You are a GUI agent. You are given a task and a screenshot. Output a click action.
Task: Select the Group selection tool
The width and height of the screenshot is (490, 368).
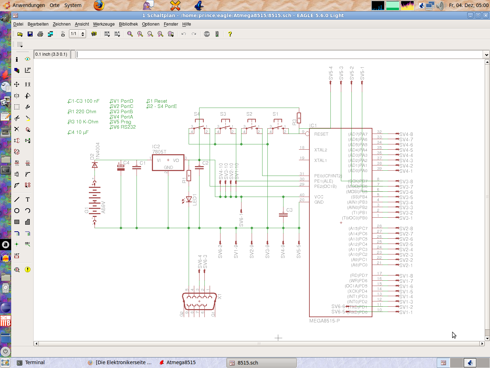(17, 107)
